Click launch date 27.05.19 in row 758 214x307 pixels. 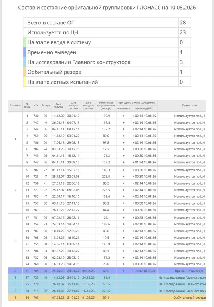pyautogui.click(x=58, y=183)
